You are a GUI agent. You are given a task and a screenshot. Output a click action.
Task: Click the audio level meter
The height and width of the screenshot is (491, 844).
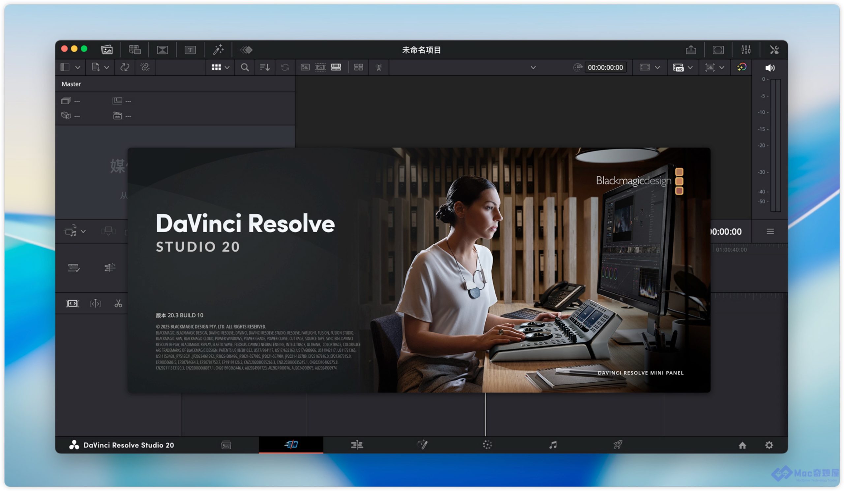[775, 146]
